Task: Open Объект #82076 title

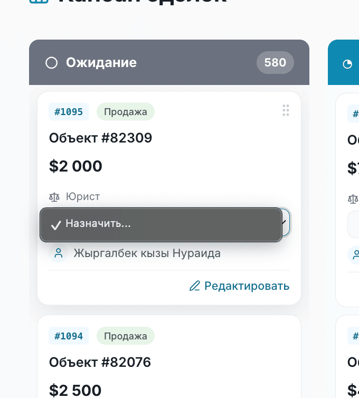Action: point(100,362)
